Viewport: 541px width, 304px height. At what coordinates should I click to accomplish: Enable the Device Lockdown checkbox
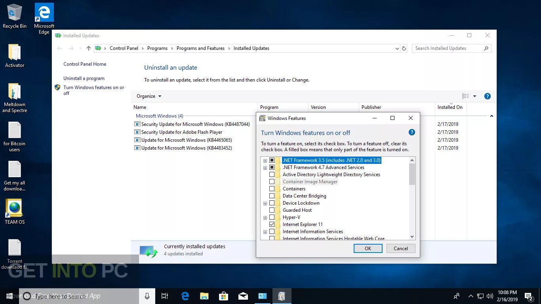click(x=272, y=203)
